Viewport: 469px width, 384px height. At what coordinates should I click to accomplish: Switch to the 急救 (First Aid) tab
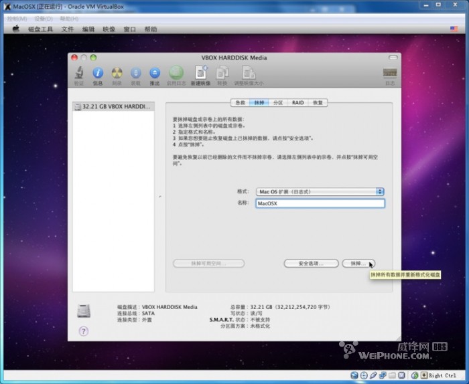240,103
